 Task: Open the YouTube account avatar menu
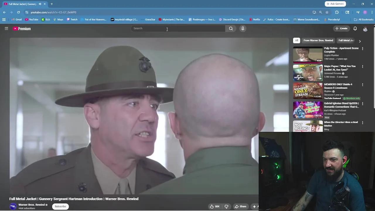click(365, 29)
